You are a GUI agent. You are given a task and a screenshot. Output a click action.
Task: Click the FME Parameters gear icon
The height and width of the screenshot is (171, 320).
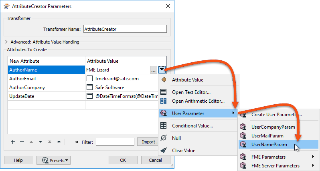coord(243,157)
